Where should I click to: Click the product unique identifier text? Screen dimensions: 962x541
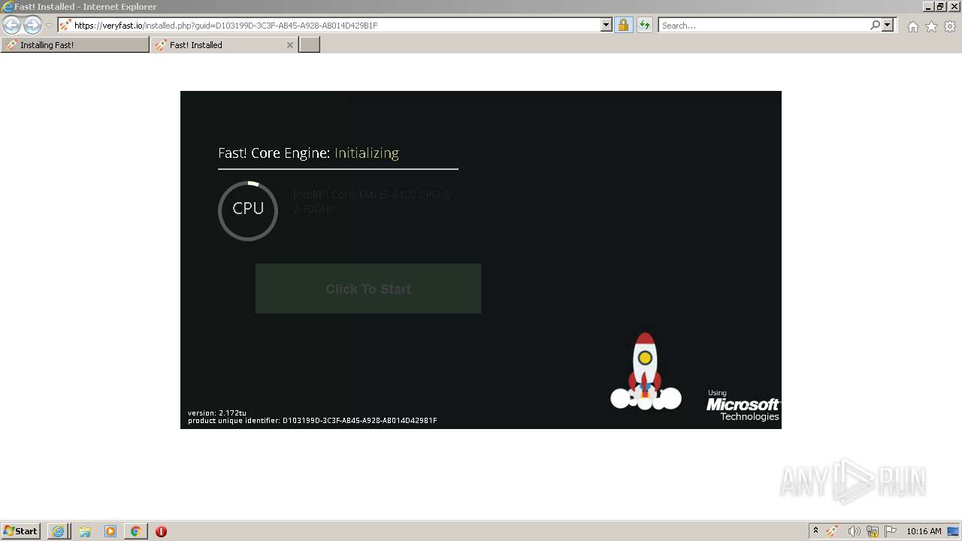coord(312,421)
